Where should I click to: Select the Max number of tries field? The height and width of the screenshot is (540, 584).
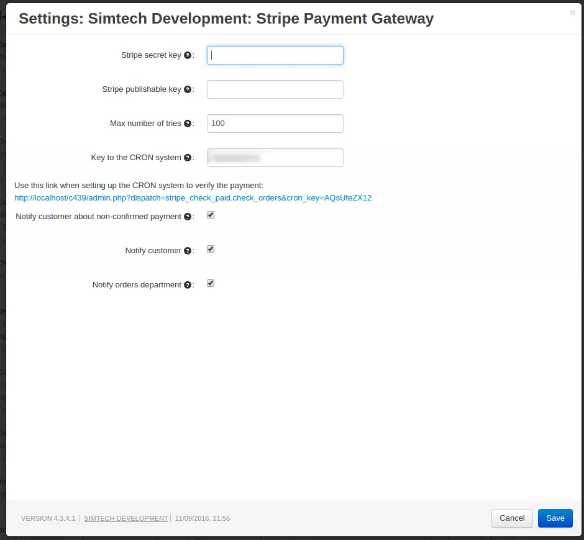coord(275,124)
